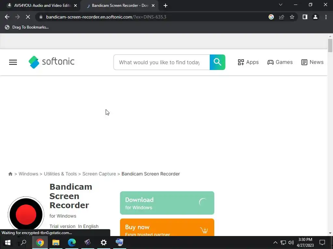Viewport: 333px width, 249px height.
Task: Bookmark this page with star
Action: coord(292,17)
